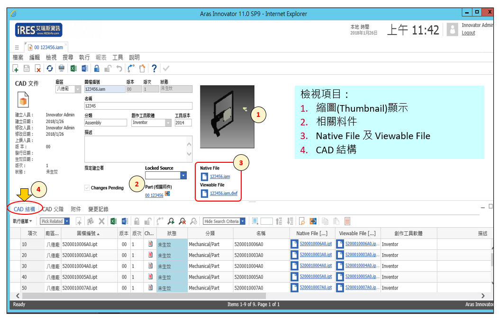The image size is (499, 318).
Task: Refresh the CAD document form
Action: click(x=50, y=68)
